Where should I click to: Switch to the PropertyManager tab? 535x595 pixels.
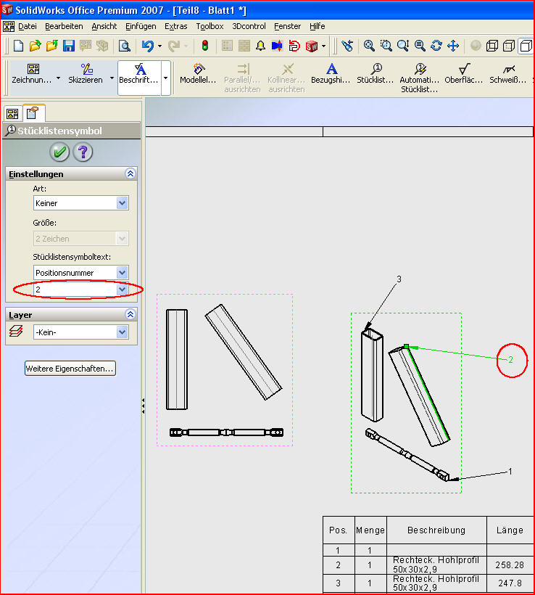[x=33, y=113]
